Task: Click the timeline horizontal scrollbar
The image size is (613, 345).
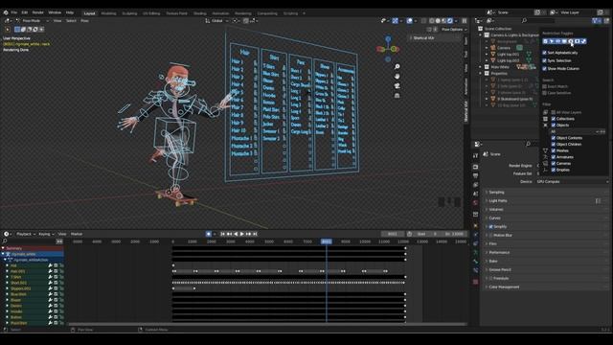Action: (267, 324)
